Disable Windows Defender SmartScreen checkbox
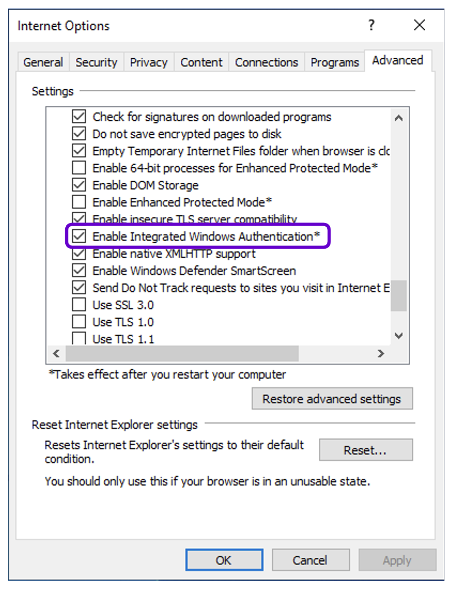Image resolution: width=453 pixels, height=593 pixels. [79, 271]
